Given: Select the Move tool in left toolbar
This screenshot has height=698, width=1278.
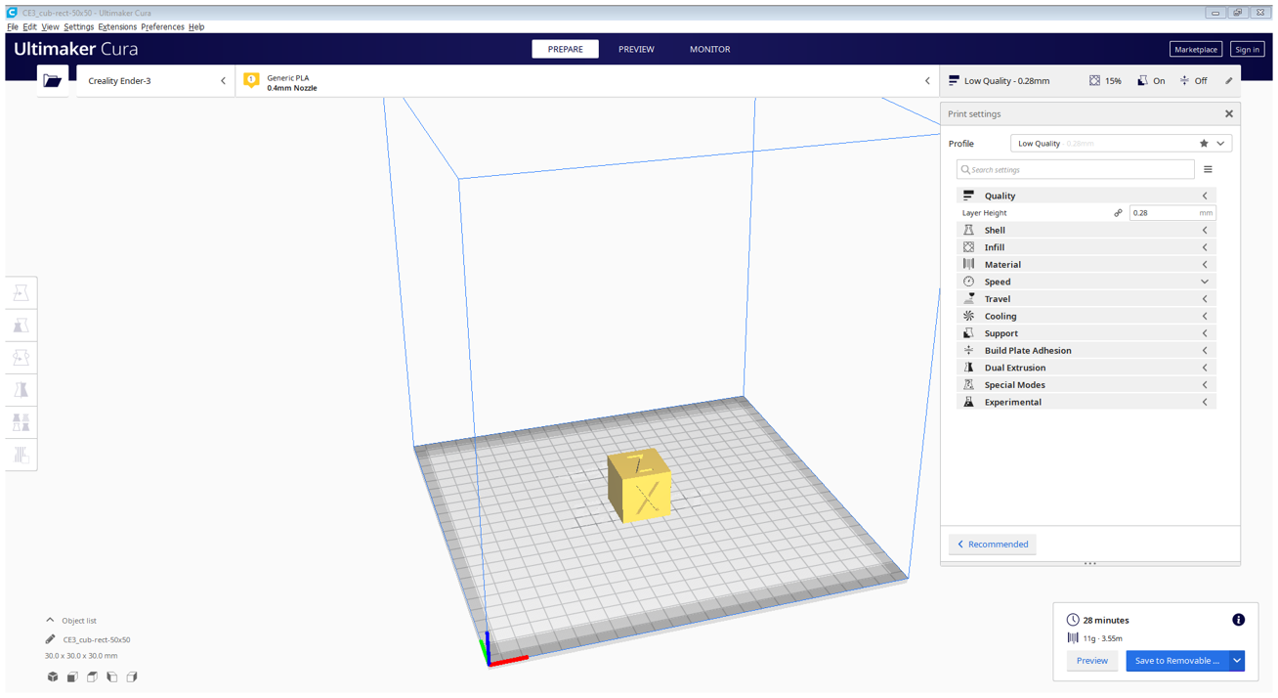Looking at the screenshot, I should pos(21,293).
